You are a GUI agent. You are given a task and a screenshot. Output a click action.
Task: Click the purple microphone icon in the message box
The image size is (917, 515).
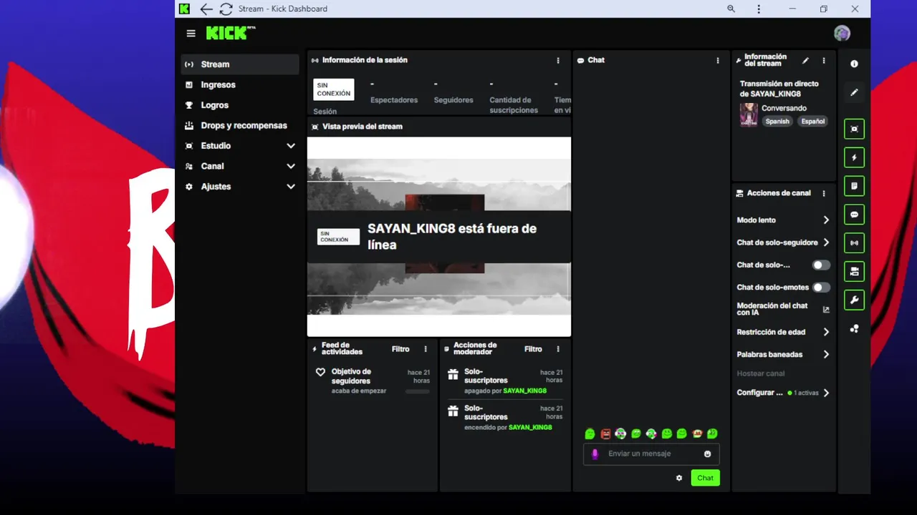pyautogui.click(x=595, y=453)
